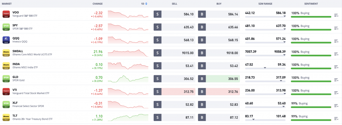Click the INDA 52-week range bar

click(265, 68)
